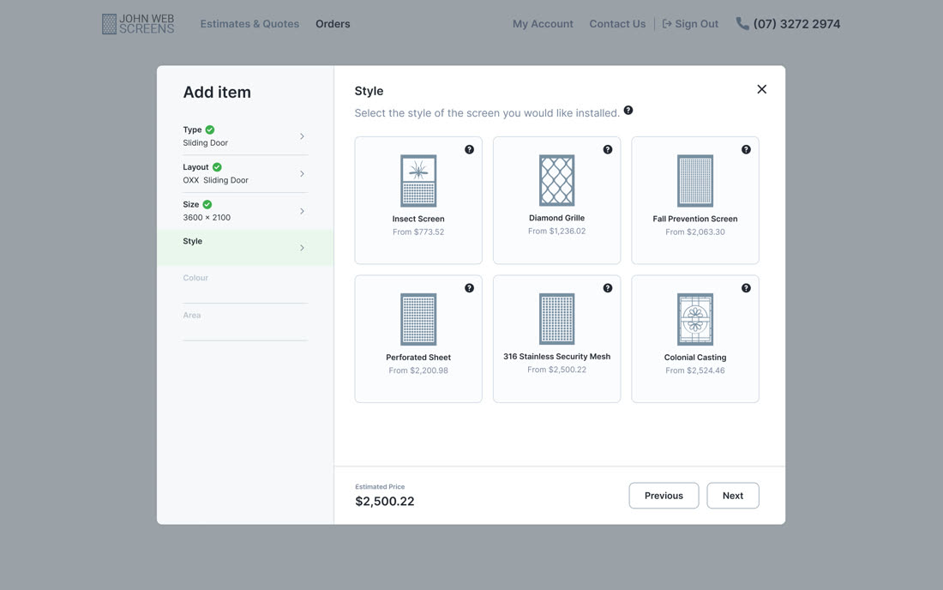Open Estimates & Quotes page
This screenshot has width=943, height=590.
249,24
